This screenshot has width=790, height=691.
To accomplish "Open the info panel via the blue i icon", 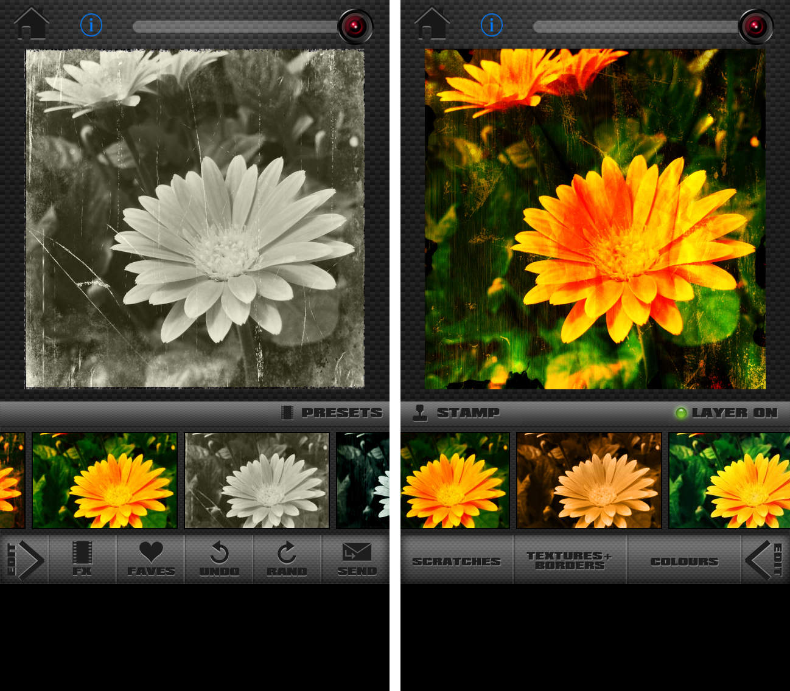I will pos(91,26).
